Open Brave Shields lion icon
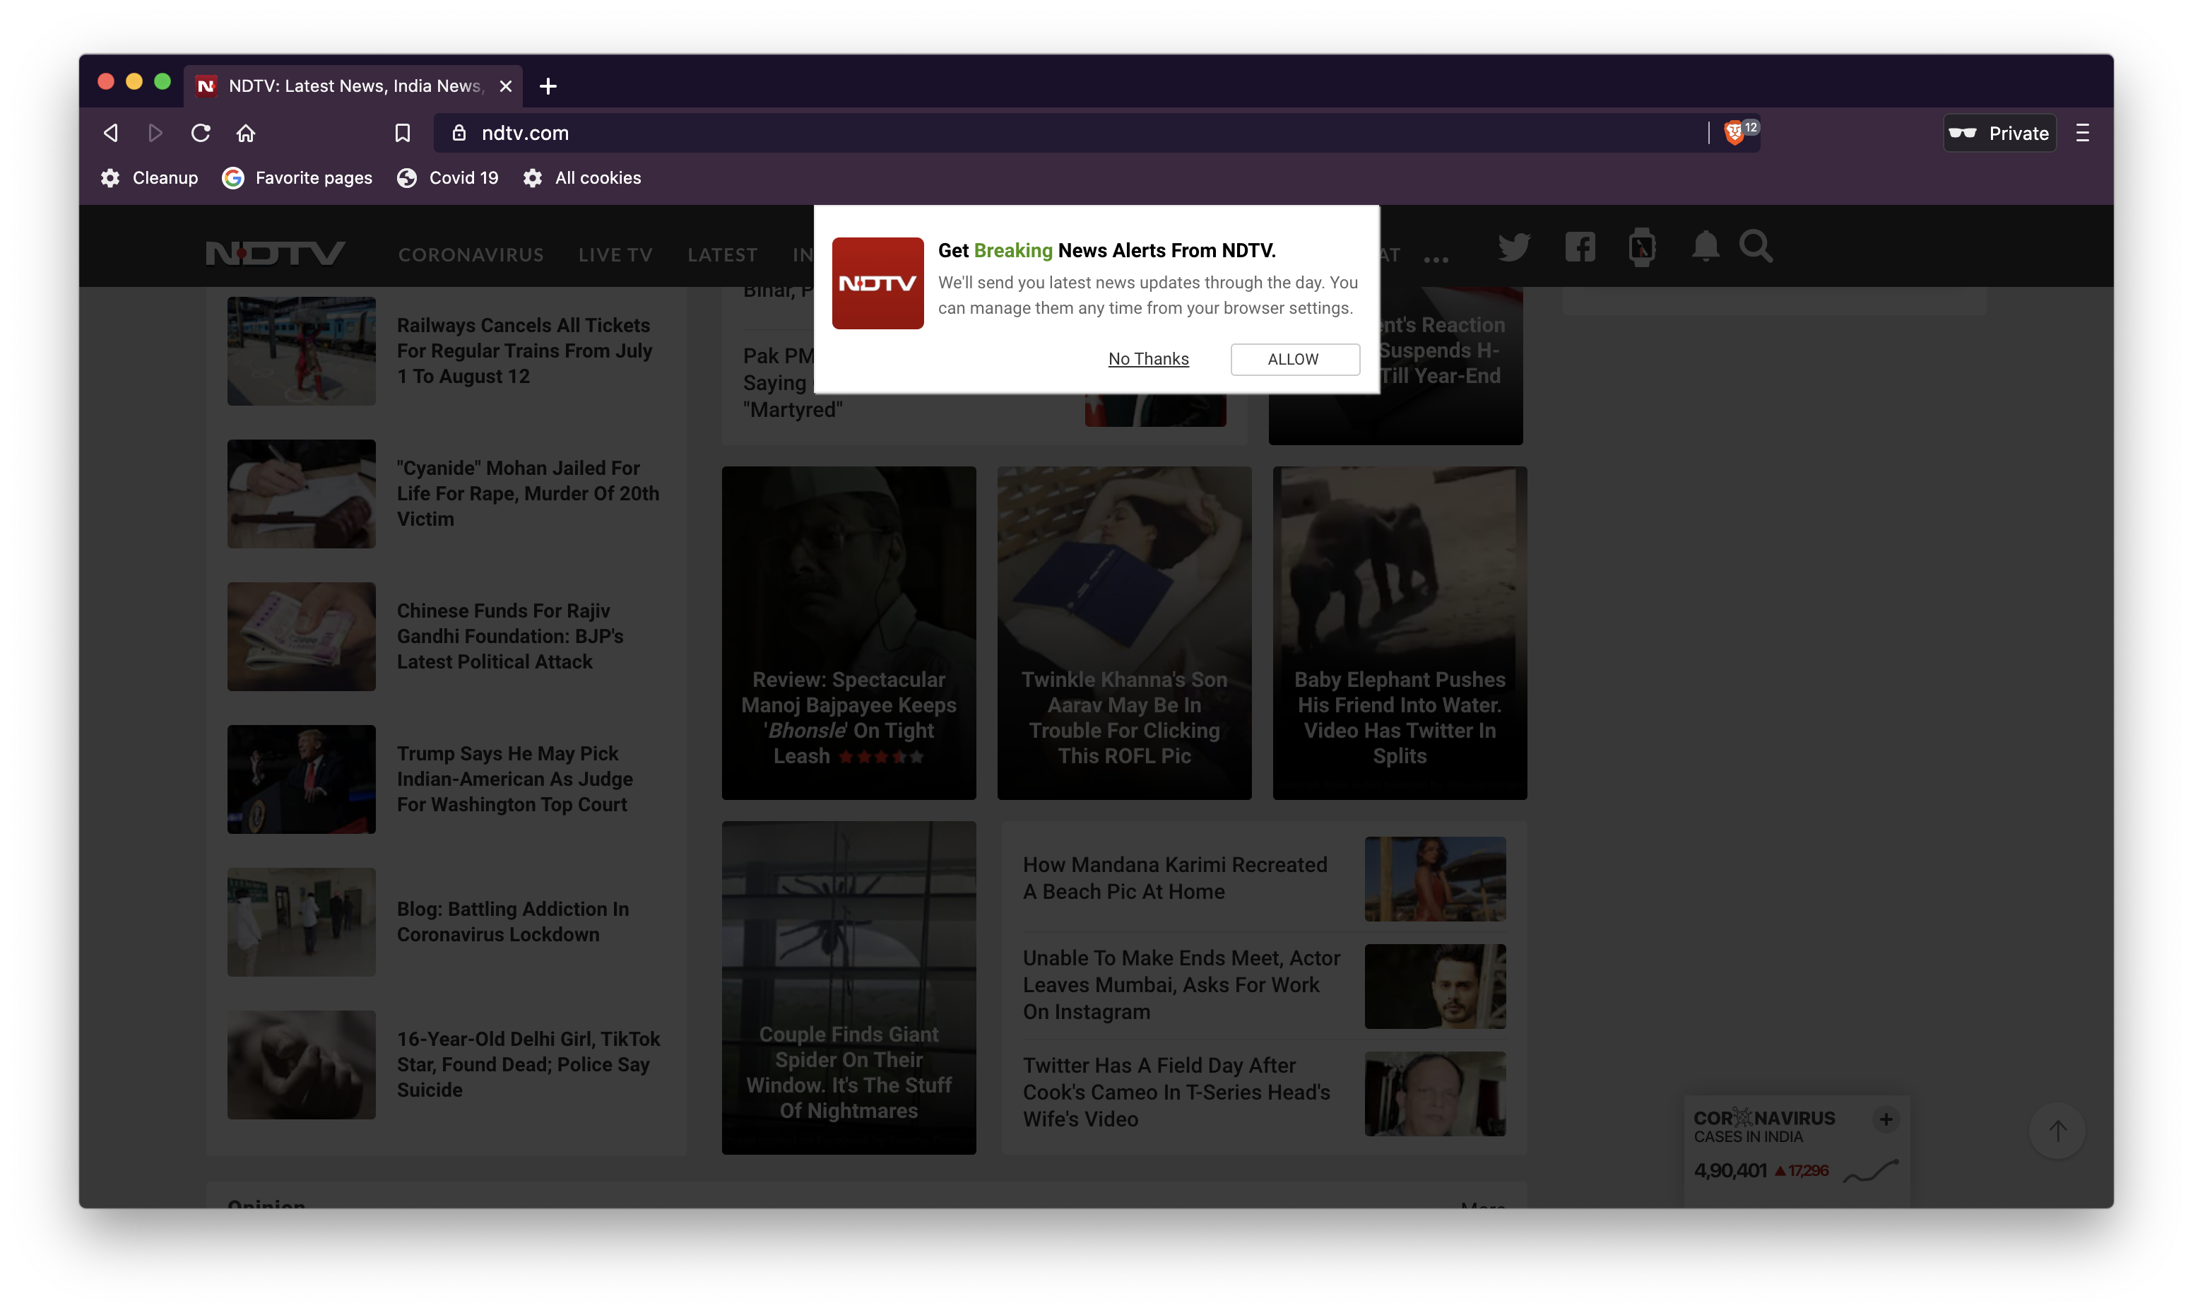 tap(1734, 133)
